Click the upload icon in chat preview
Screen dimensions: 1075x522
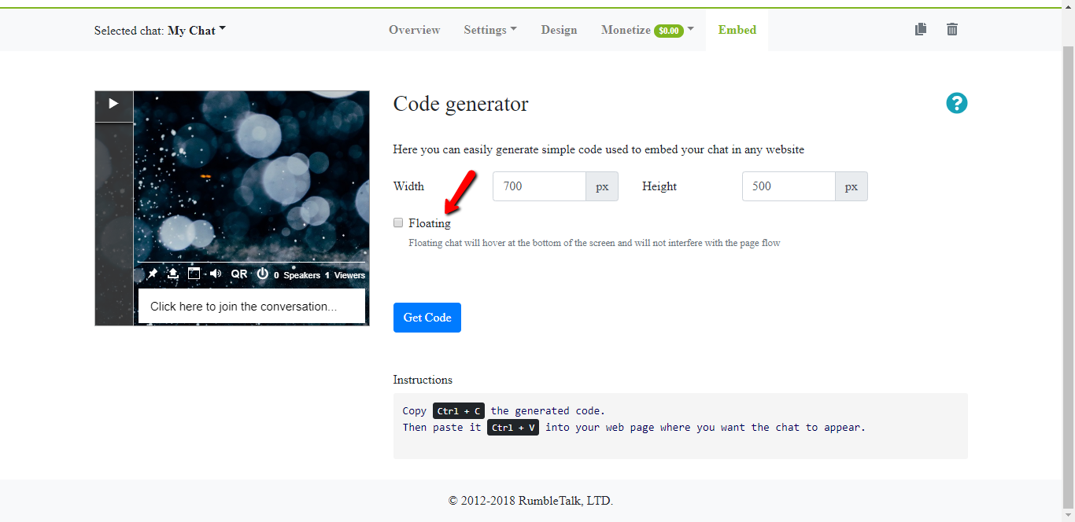173,274
